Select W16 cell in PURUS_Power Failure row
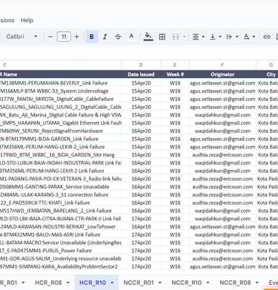Image resolution: width=278 pixels, height=290 pixels. pyautogui.click(x=175, y=251)
